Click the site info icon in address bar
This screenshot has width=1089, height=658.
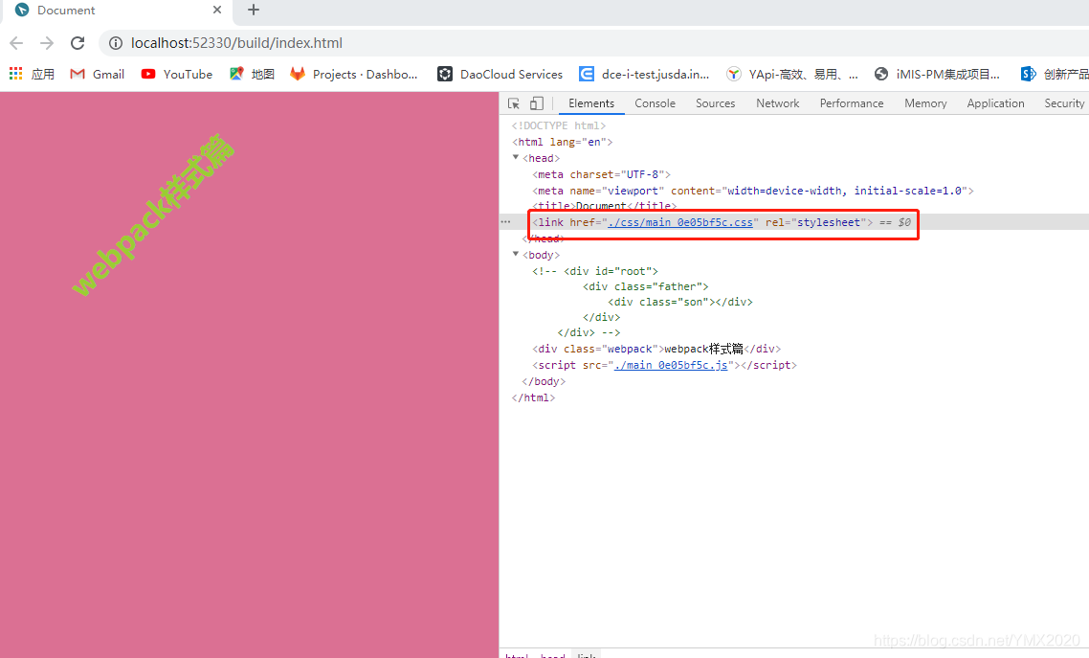pos(116,43)
